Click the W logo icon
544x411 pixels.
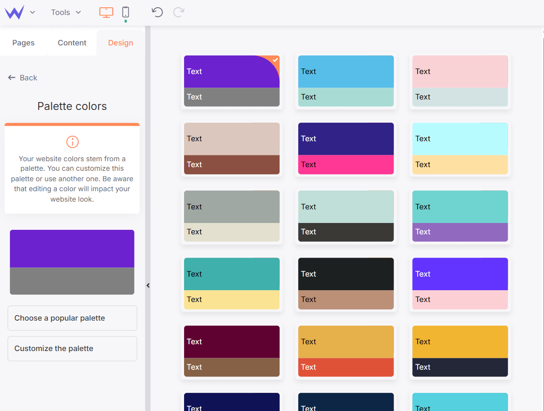click(x=14, y=12)
